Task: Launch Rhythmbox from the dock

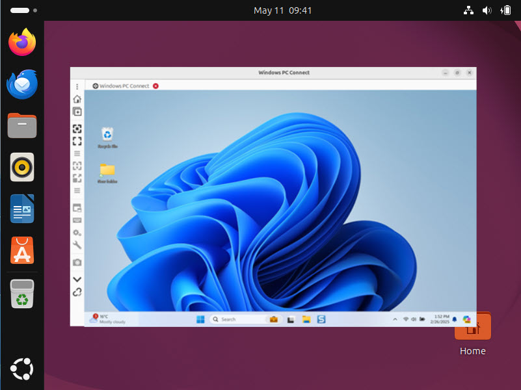Action: point(22,167)
